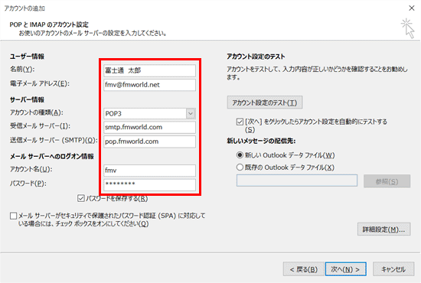Screen dimensions: 421x283
Task: Click the サーバー情報 heading text
Action: coord(27,99)
